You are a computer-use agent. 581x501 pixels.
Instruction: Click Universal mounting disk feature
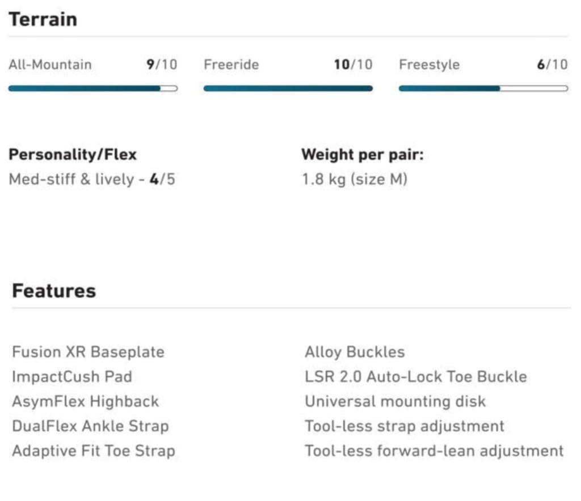(395, 402)
